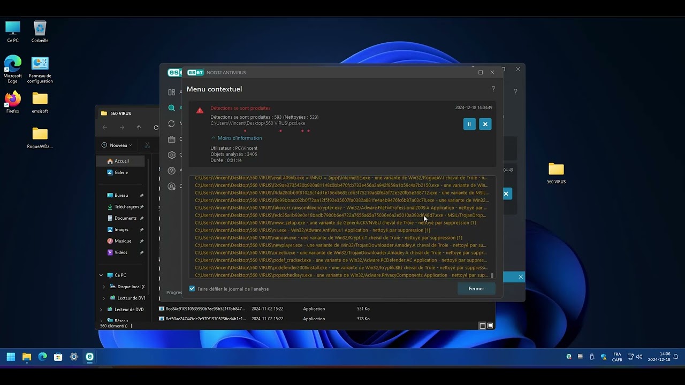Open the Nouveau dropdown in File Explorer
The image size is (685, 385).
117,145
